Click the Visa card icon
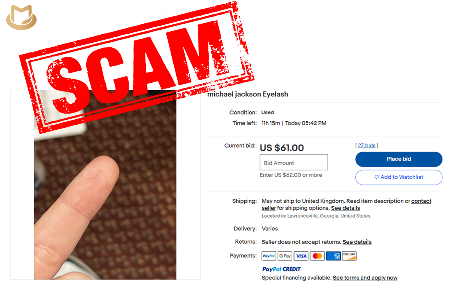The height and width of the screenshot is (305, 458). click(x=301, y=256)
